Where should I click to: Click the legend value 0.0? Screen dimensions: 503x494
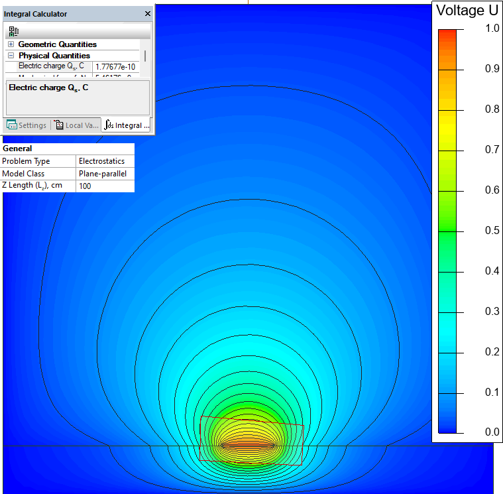(492, 432)
